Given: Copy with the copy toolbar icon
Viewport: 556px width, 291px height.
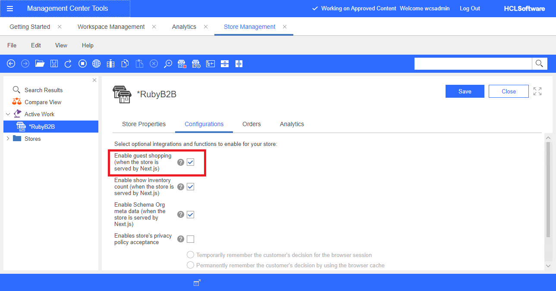Looking at the screenshot, I should click(x=125, y=64).
